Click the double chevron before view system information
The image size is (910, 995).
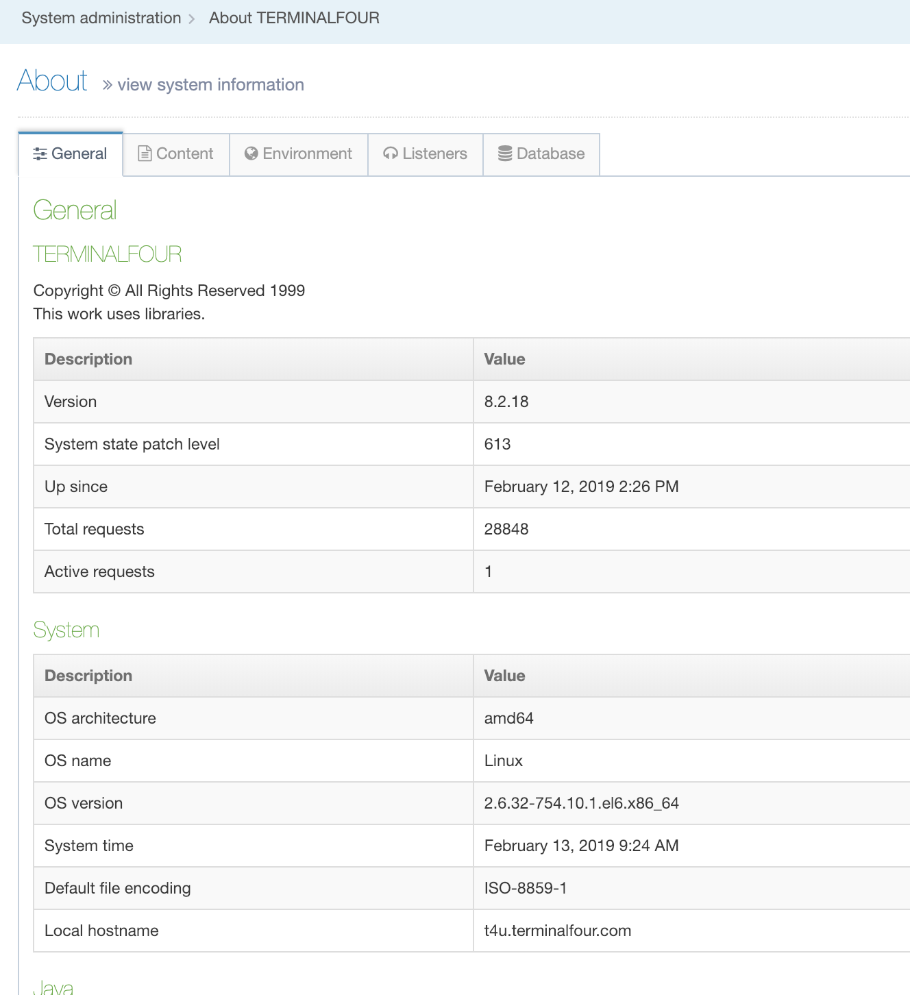[x=108, y=85]
